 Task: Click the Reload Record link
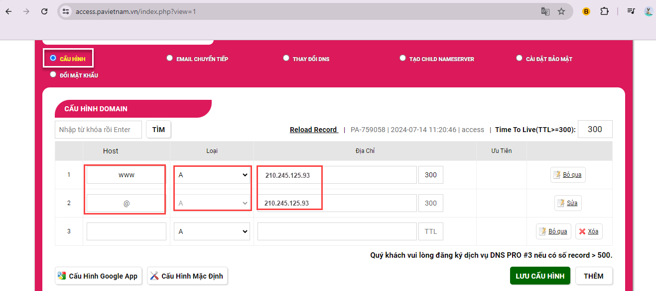click(x=314, y=130)
